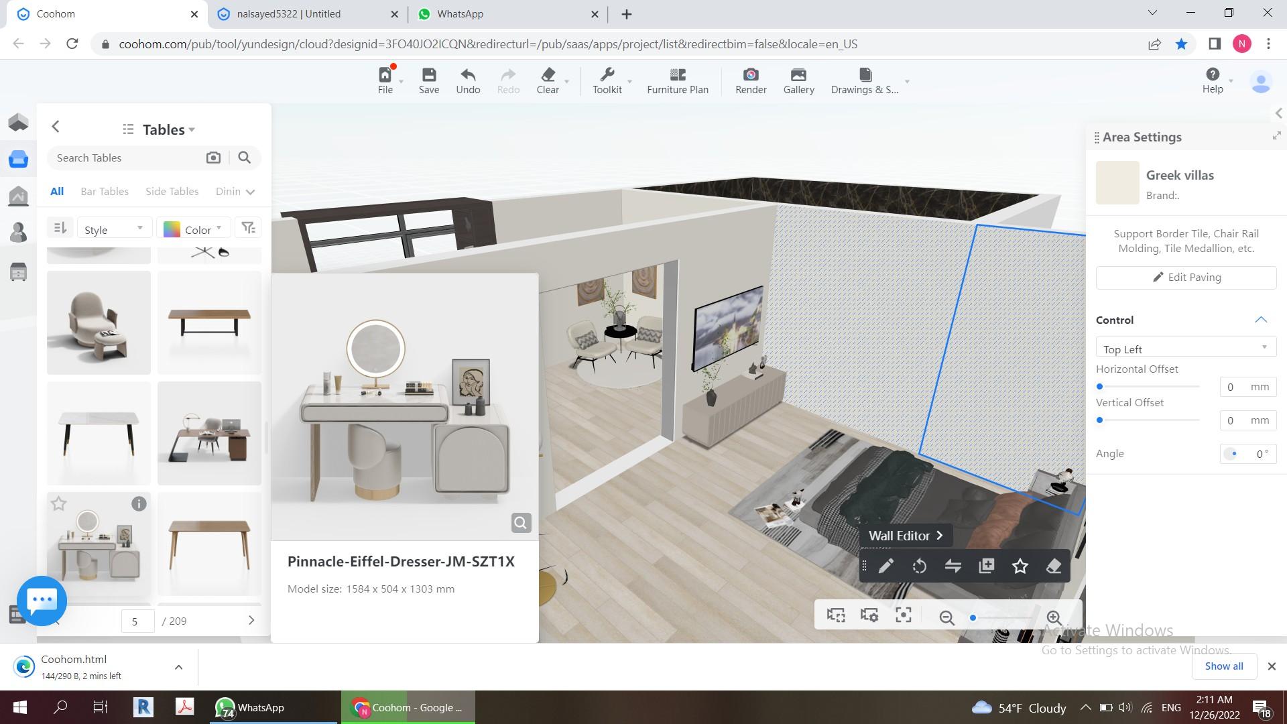The height and width of the screenshot is (724, 1287).
Task: Collapse the Control section chevron
Action: coord(1260,320)
